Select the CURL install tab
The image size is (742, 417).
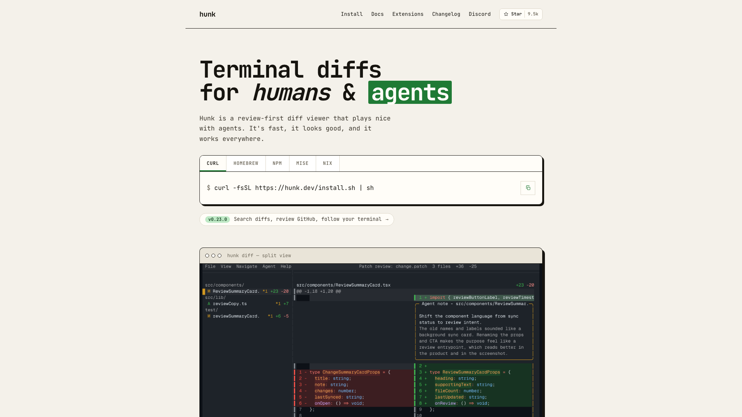[x=213, y=164]
